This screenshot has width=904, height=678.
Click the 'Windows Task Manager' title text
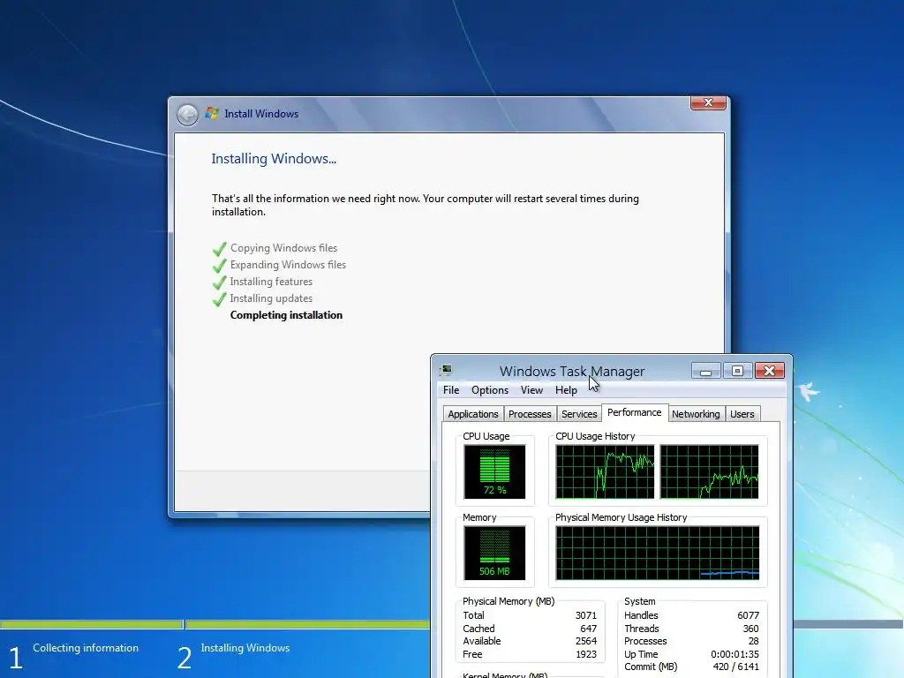572,372
